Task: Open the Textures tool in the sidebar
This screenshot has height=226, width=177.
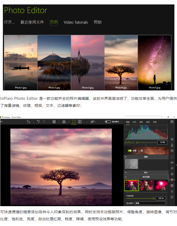Action: tap(172, 180)
